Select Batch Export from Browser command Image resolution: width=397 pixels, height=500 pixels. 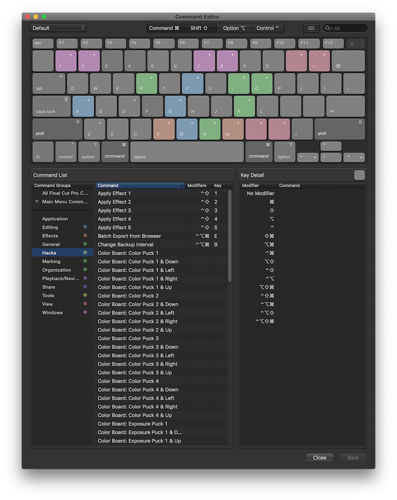point(129,236)
